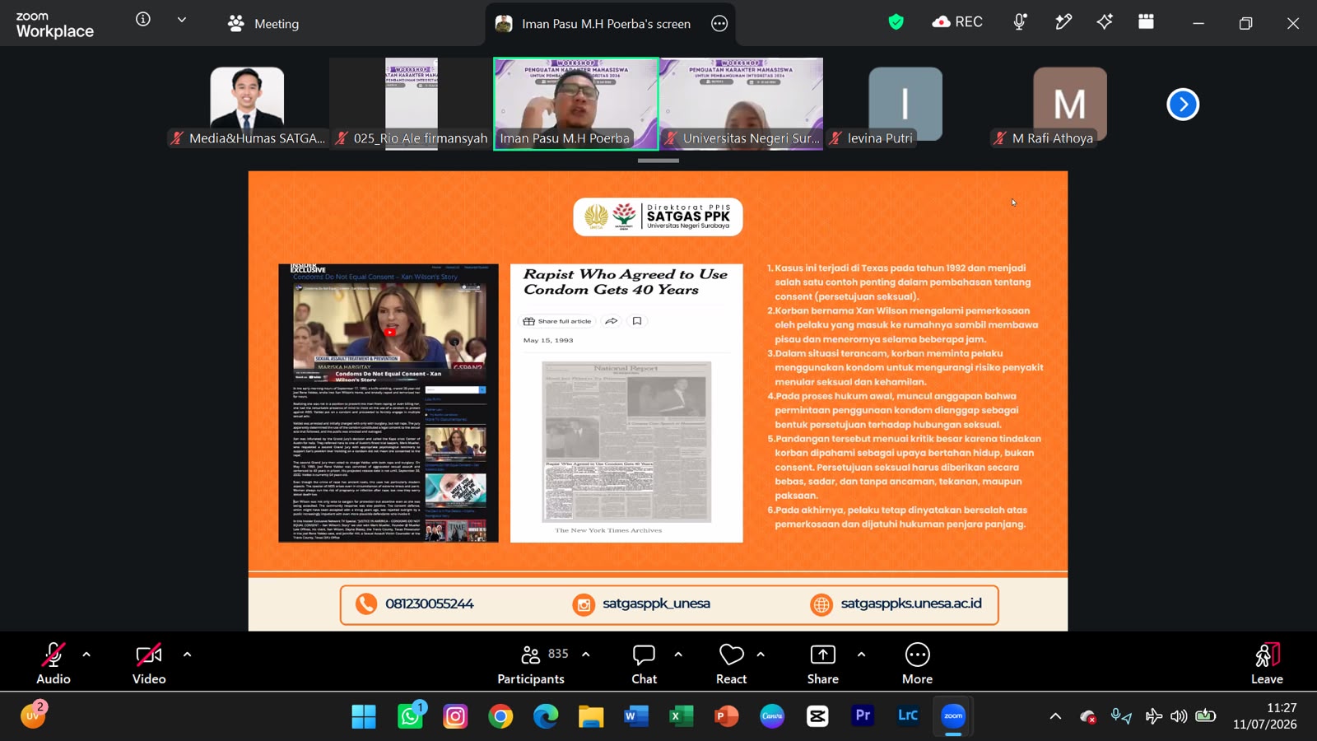
Task: Click the thumbnail strip resize handle
Action: (658, 161)
